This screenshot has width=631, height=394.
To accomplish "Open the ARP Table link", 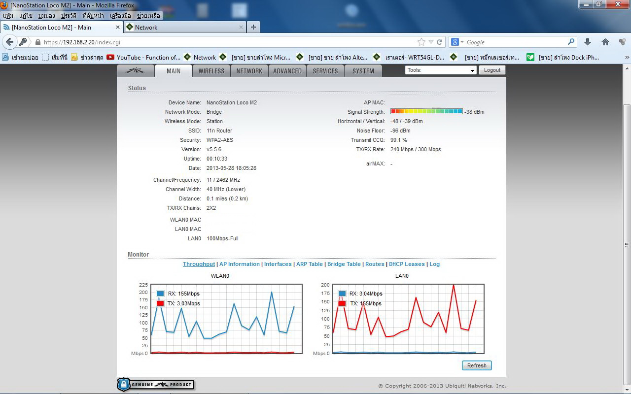I will 310,264.
